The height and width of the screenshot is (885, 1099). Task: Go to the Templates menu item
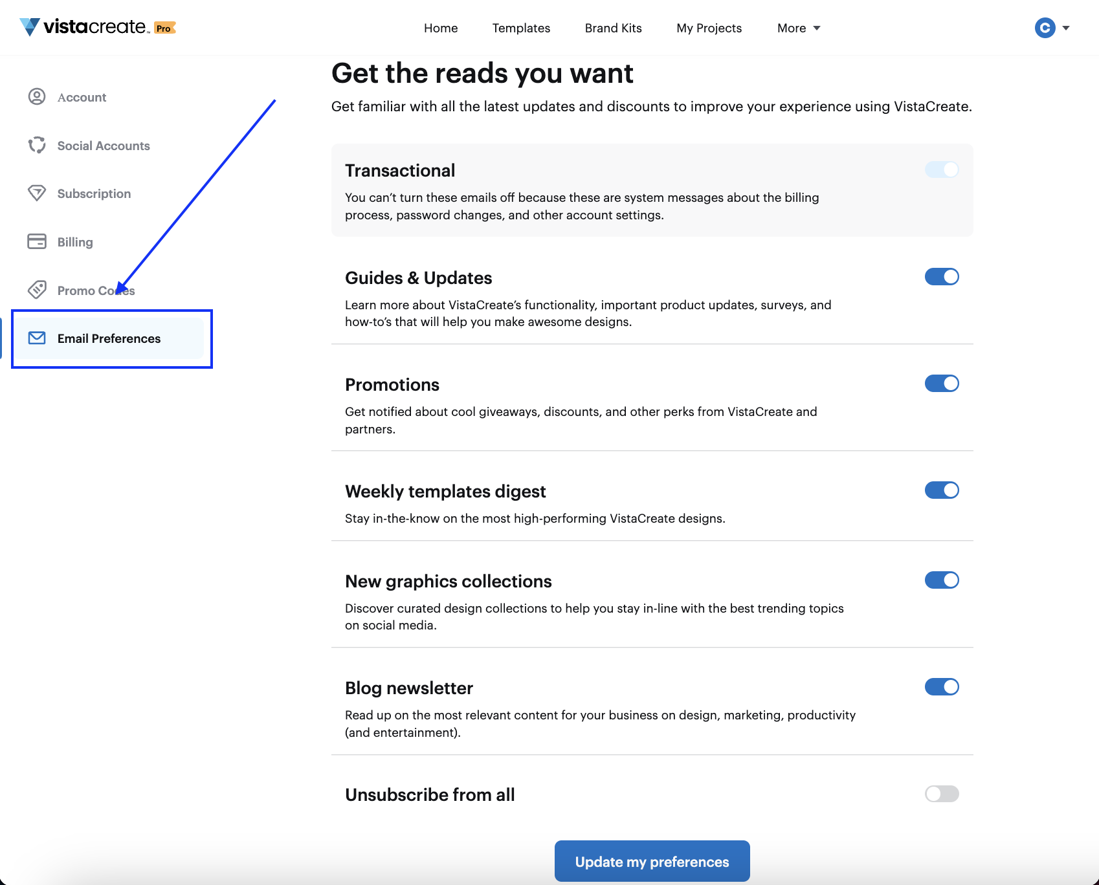click(x=521, y=28)
